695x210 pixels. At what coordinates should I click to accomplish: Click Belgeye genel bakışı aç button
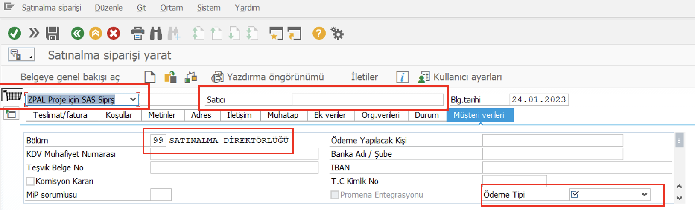click(x=70, y=77)
